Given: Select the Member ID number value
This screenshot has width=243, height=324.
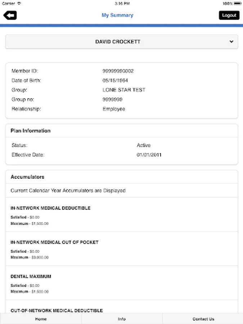Looking at the screenshot, I should click(x=118, y=71).
